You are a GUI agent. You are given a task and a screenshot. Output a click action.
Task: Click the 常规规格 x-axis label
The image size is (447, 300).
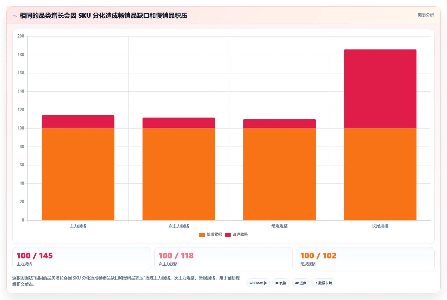tap(279, 226)
